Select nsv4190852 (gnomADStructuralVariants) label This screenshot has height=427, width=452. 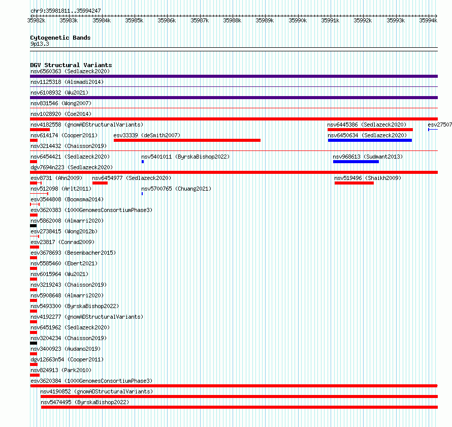(96, 391)
